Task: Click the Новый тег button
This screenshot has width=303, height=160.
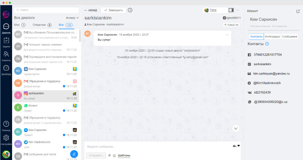Action: click(x=231, y=25)
